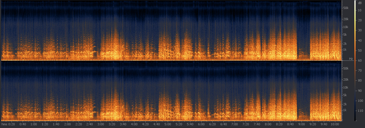The image size is (365, 128).
Task: Click the 0:40 mark on the time ruler
Action: tap(22, 124)
